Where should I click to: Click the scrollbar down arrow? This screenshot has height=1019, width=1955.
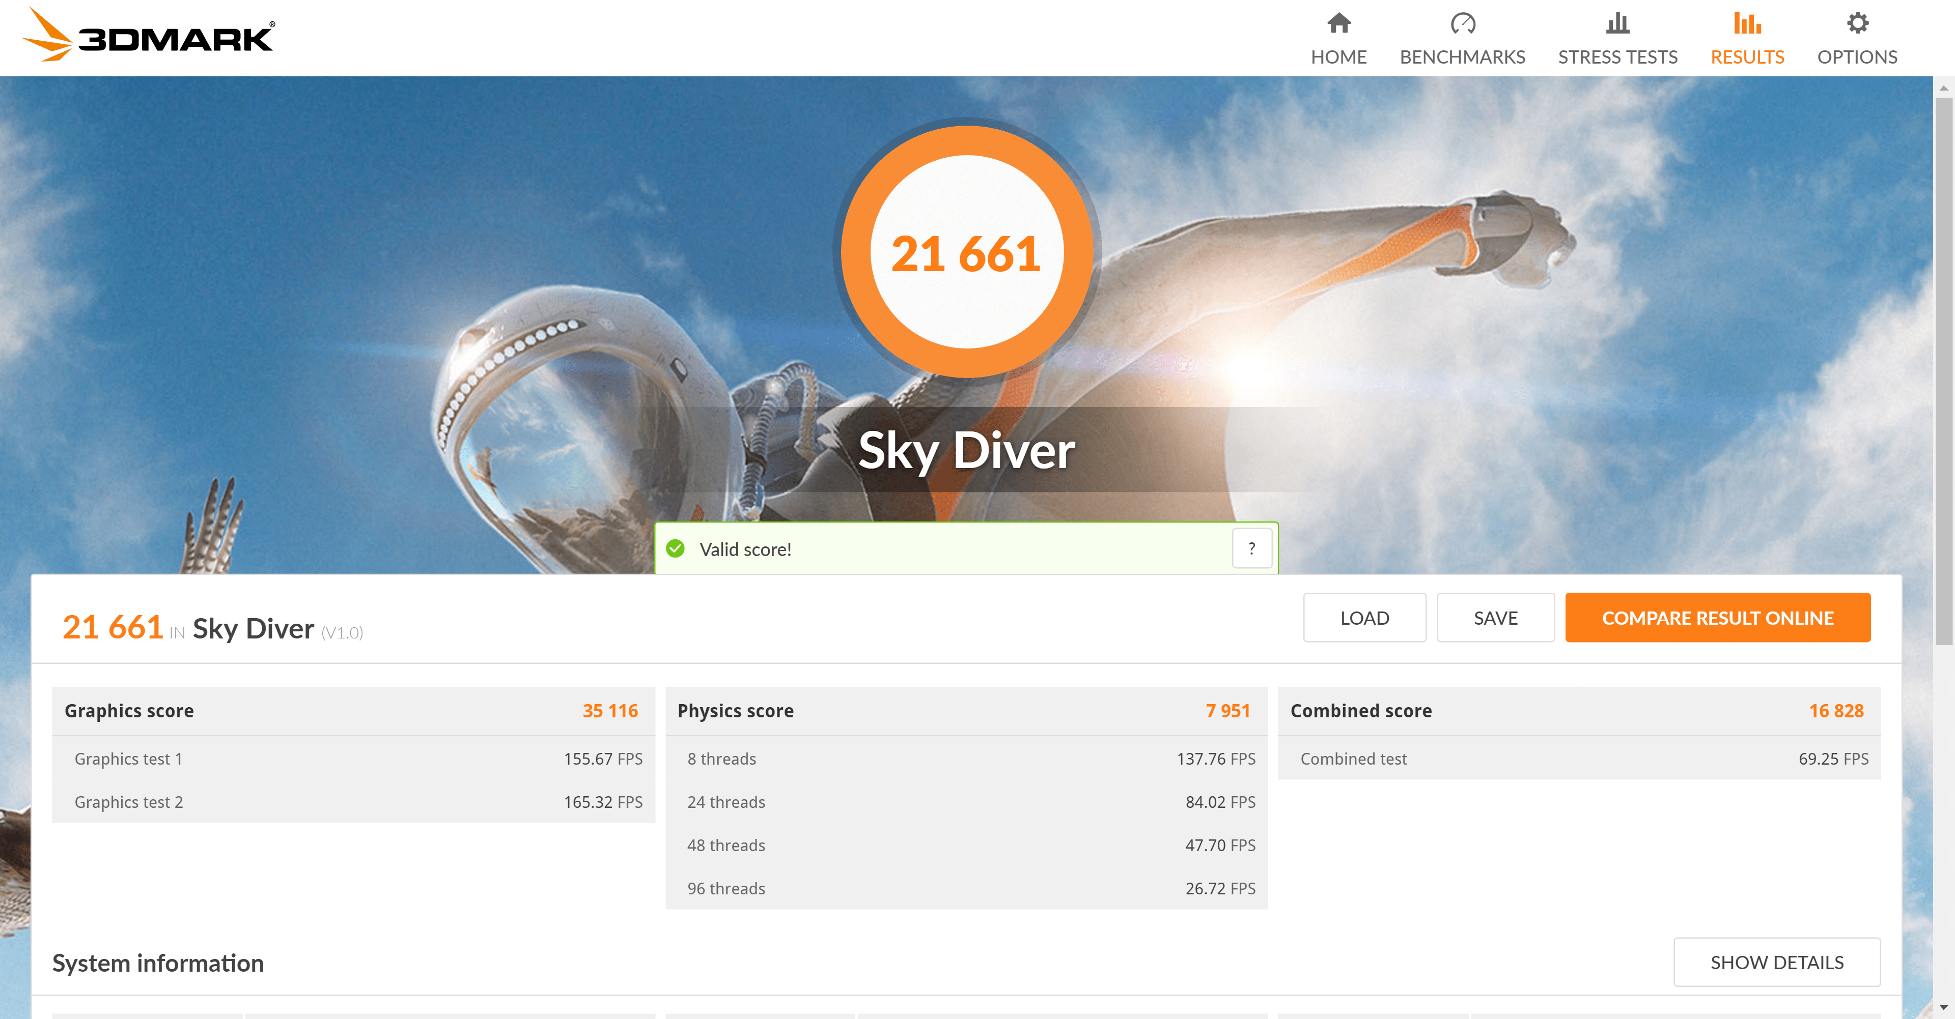1943,1007
